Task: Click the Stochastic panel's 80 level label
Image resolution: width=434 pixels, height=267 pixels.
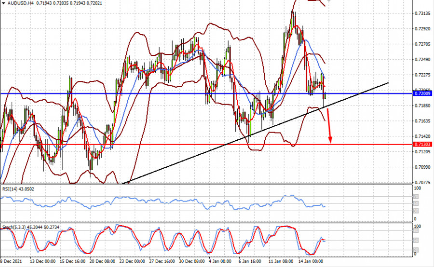Action: [x=416, y=230]
